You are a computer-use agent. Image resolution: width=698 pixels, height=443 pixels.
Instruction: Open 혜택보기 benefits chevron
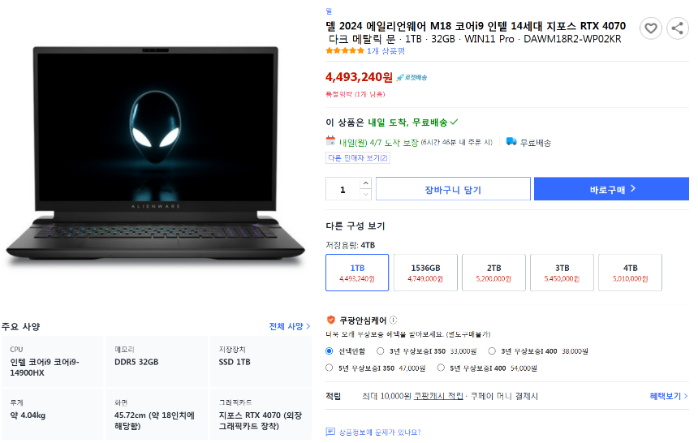point(669,396)
